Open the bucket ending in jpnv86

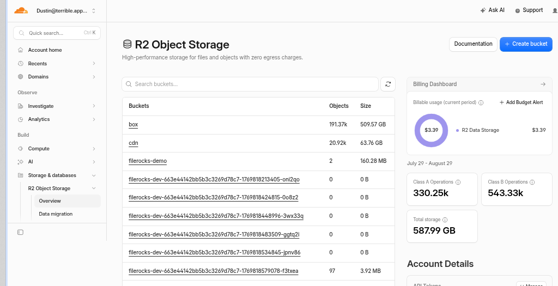[215, 253]
